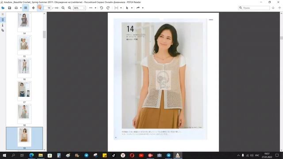The image size is (283, 159).
Task: Expand the share options dropdown arrow
Action: point(143,8)
